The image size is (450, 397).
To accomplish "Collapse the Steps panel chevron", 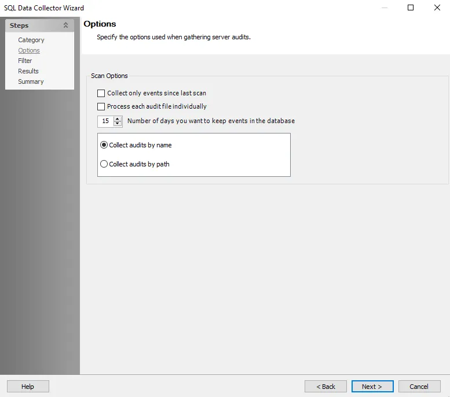I will [65, 25].
